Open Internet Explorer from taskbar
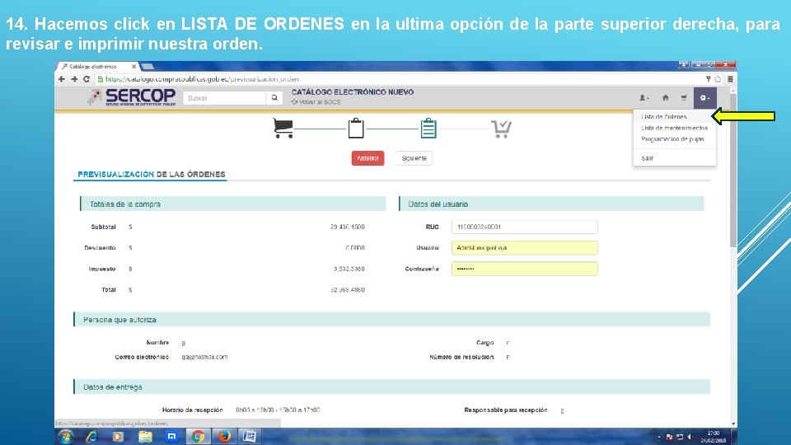The height and width of the screenshot is (445, 791). [x=91, y=437]
